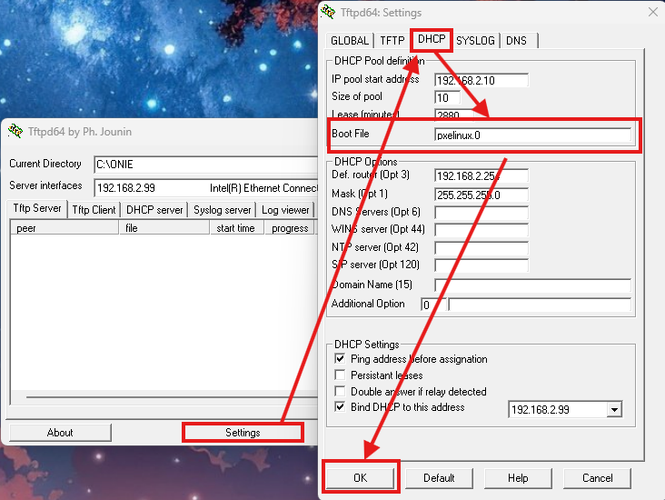
Task: Expand the bind address 192.168.2.99 dropdown
Action: coord(614,410)
